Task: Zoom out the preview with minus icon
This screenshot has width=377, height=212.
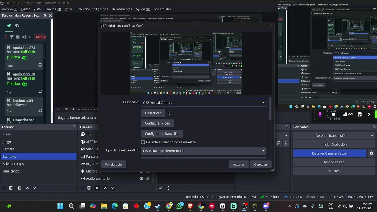Action: click(x=58, y=109)
